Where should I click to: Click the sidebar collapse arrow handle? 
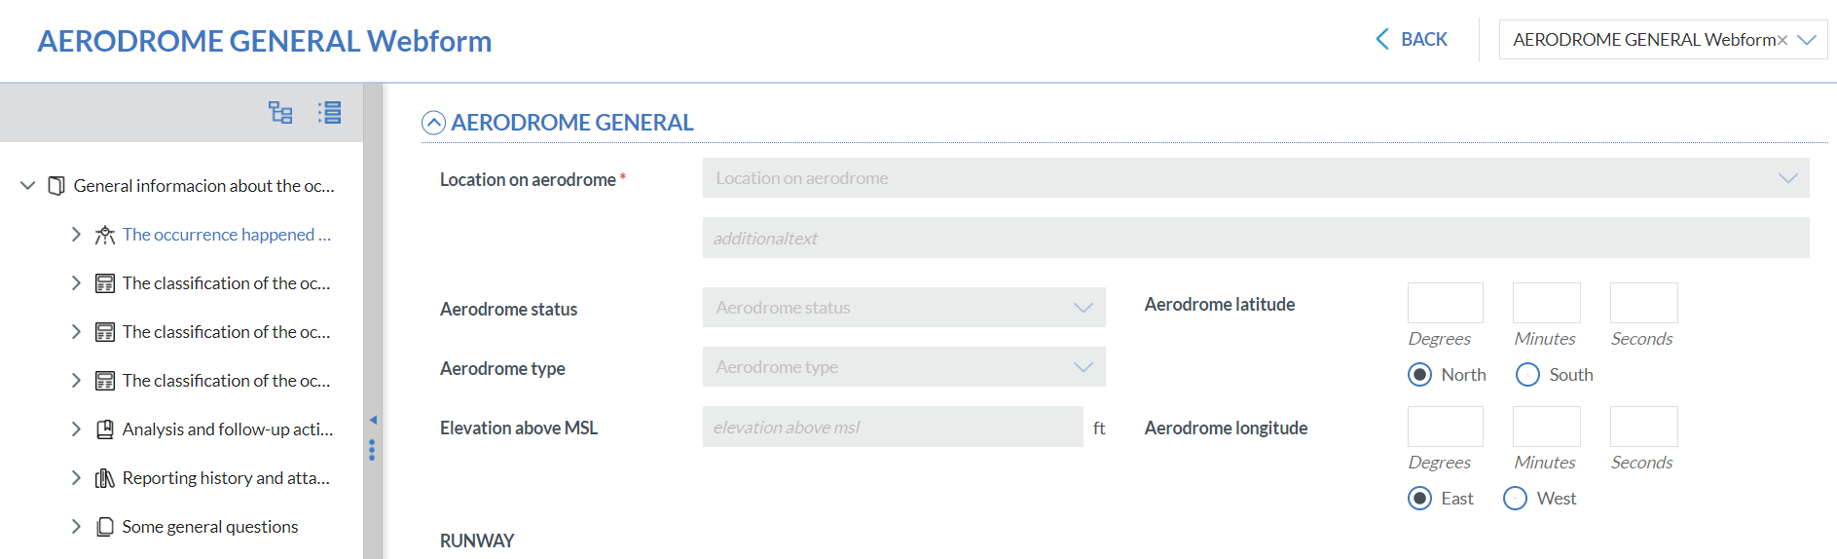tap(373, 421)
